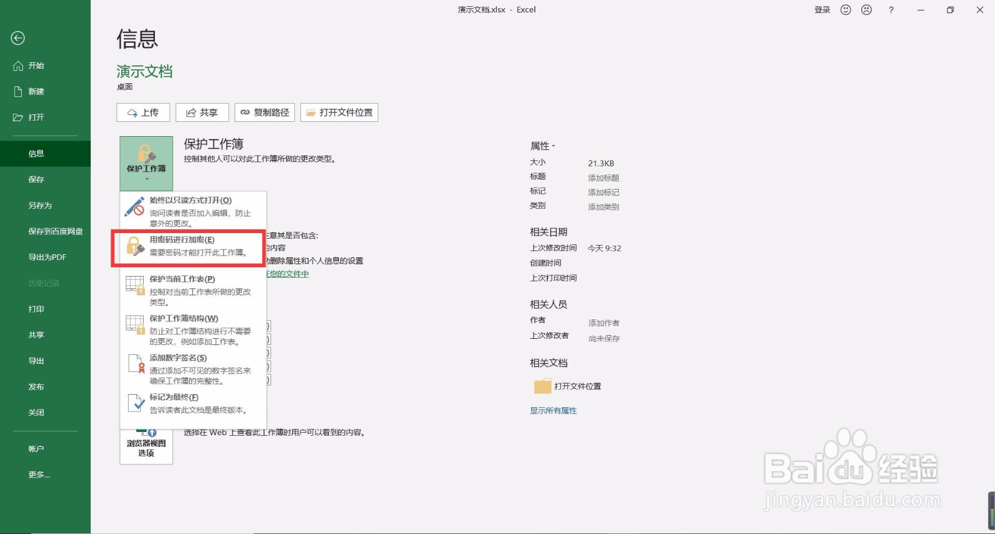Image resolution: width=995 pixels, height=534 pixels.
Task: Open 打开文件位置 under 相关文档
Action: (x=578, y=386)
